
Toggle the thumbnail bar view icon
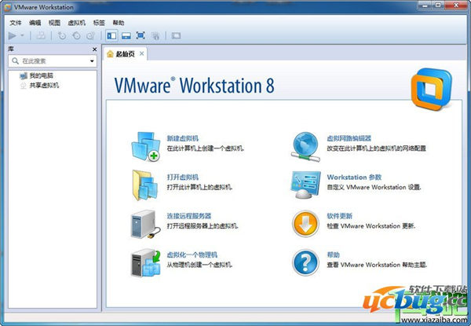click(126, 36)
